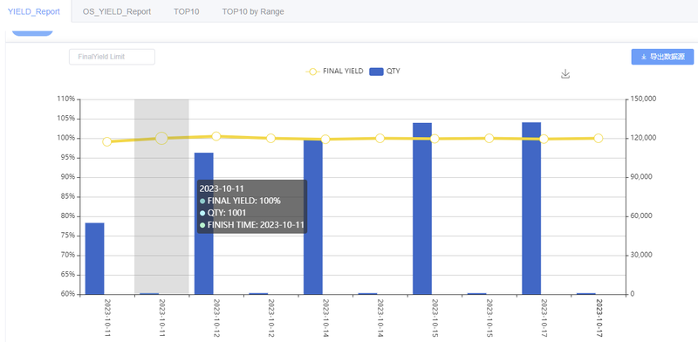Click the first 2023-10-17 yield point
The height and width of the screenshot is (342, 698).
point(544,139)
